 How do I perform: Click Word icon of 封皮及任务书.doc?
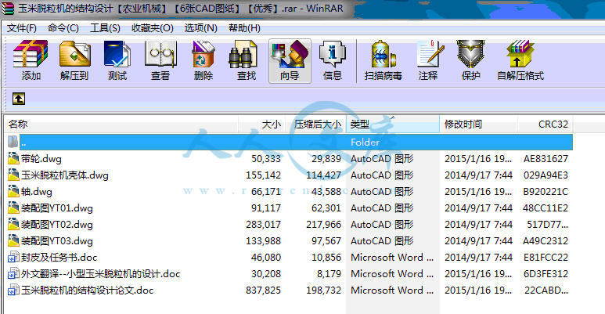coord(13,257)
